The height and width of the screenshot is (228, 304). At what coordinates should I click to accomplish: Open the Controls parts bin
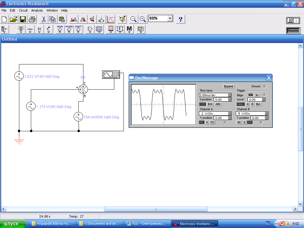(x=120, y=29)
